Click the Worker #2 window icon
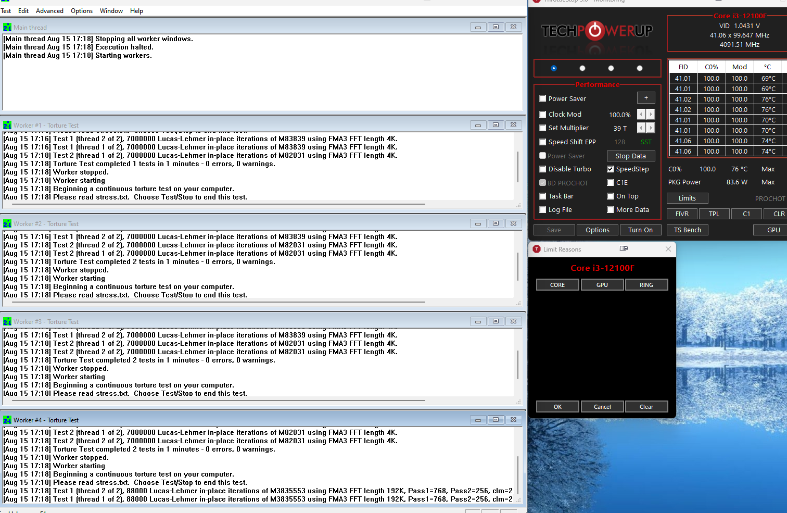Screen dimensions: 787x513 tap(7, 223)
